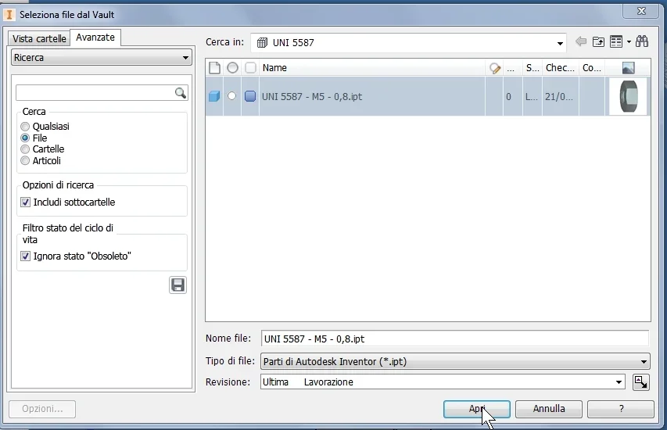Expand the Cerca in UNI 5587 dropdown

(x=560, y=43)
